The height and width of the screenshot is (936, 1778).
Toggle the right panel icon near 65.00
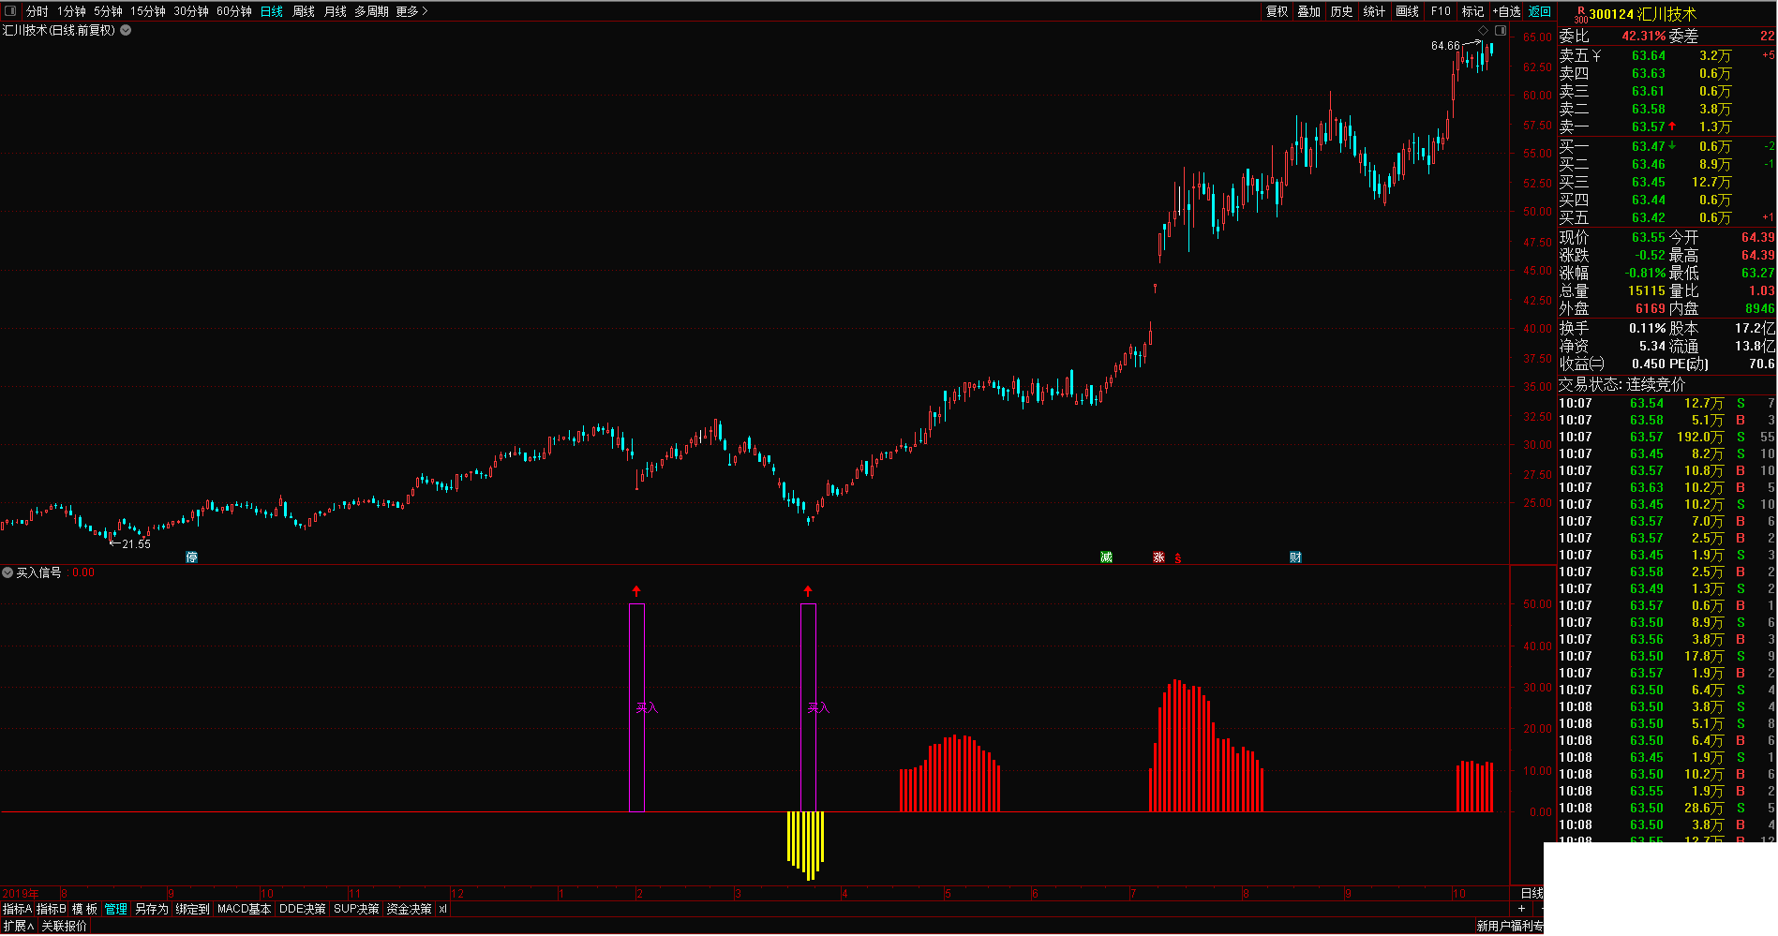(x=1501, y=30)
